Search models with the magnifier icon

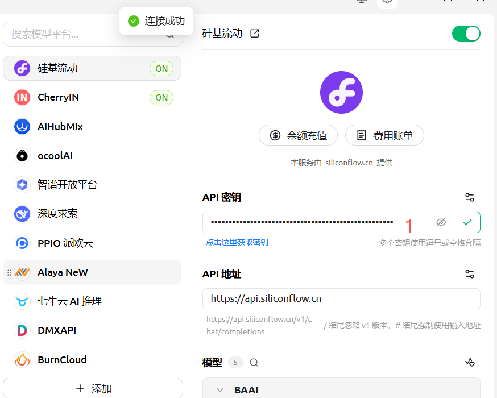(x=254, y=363)
